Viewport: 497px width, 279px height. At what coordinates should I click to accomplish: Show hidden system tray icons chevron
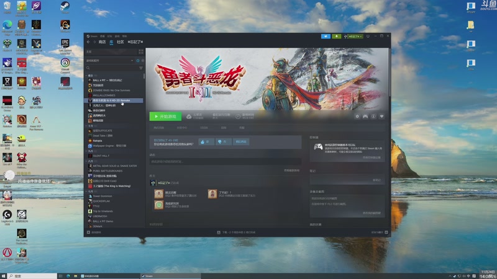click(x=450, y=276)
